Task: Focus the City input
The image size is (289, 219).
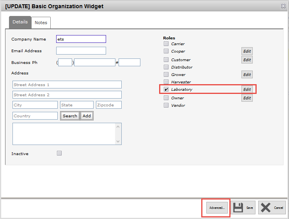Action: click(35, 105)
